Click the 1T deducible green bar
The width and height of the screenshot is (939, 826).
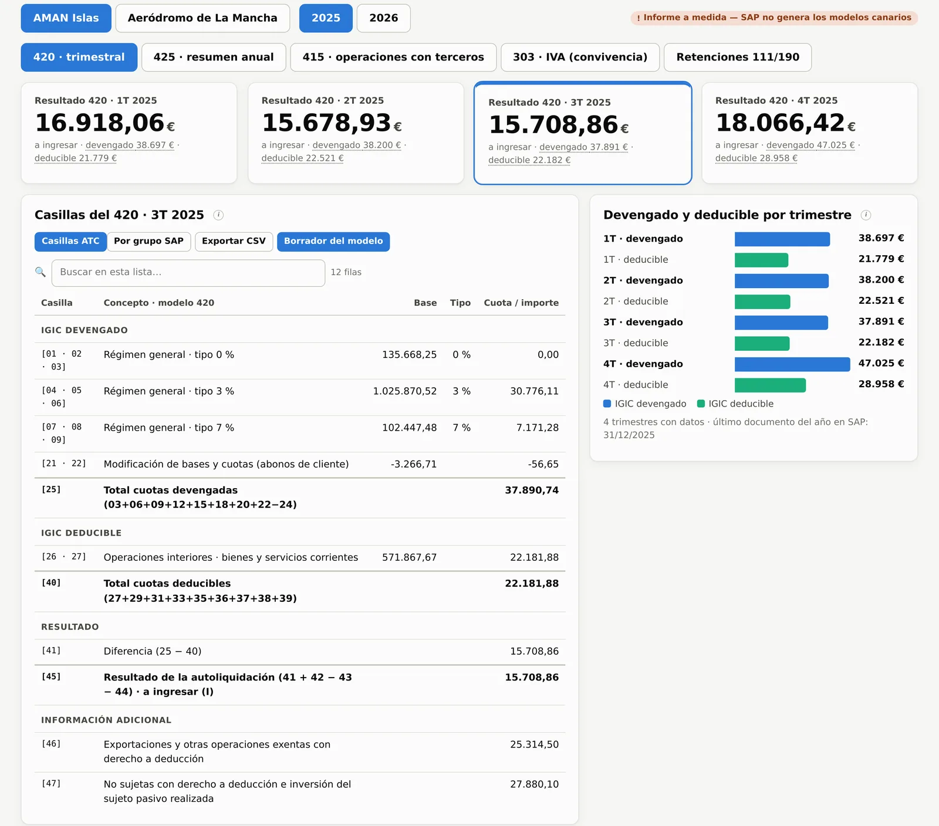tap(761, 260)
